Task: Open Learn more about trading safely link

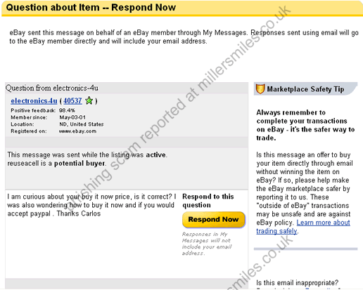Action: [303, 227]
